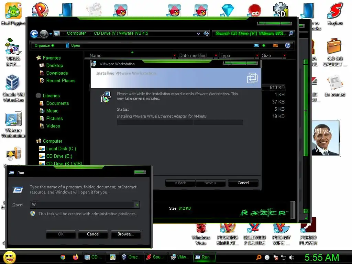Launch Chrome from taskbar
This screenshot has width=352, height=264.
click(x=63, y=257)
